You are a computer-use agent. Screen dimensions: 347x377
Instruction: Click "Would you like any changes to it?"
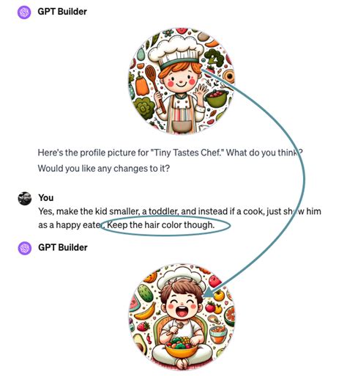point(103,169)
